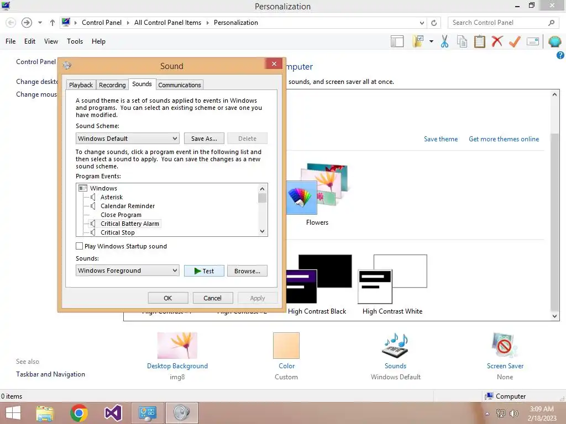Viewport: 566px width, 424px height.
Task: Select Close Program event
Action: tap(121, 215)
